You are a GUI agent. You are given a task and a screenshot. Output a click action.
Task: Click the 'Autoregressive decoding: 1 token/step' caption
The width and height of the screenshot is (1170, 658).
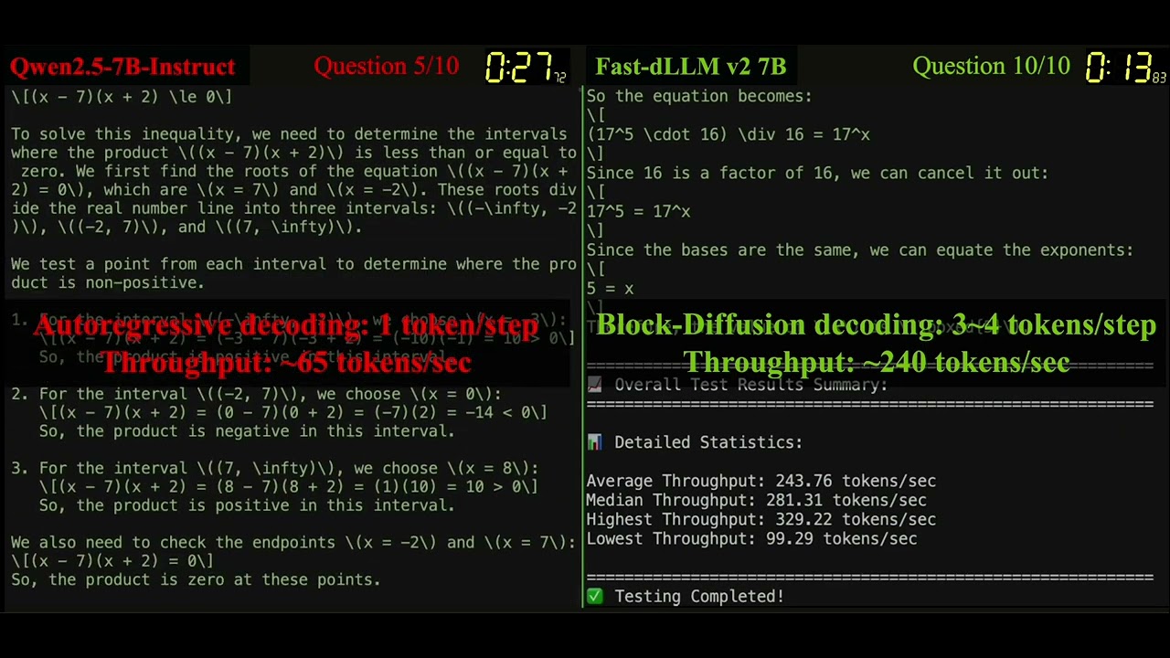click(286, 326)
